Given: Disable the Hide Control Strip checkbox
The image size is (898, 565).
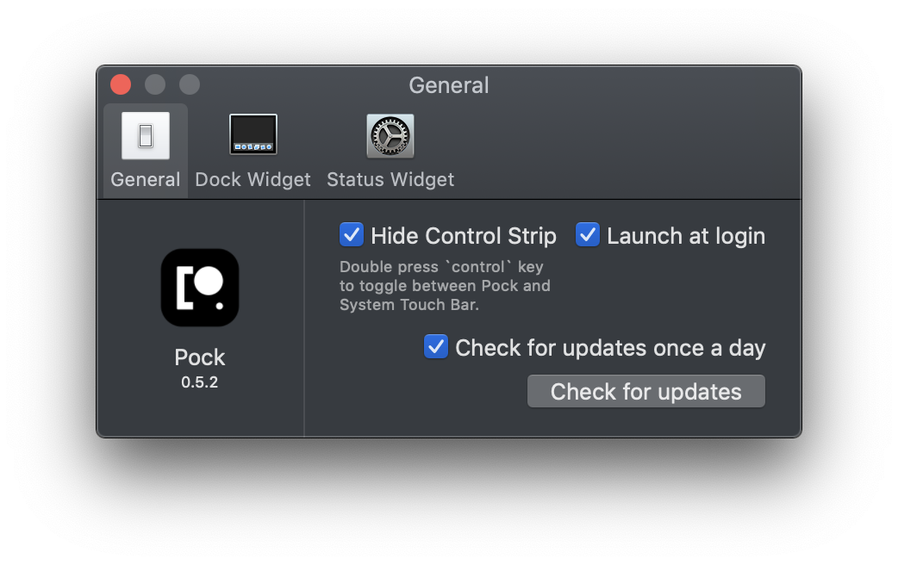Looking at the screenshot, I should [352, 235].
